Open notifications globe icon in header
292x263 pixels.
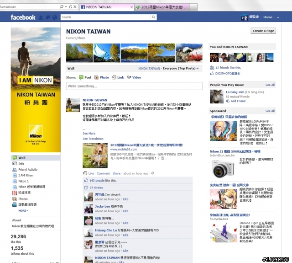[x=55, y=17]
